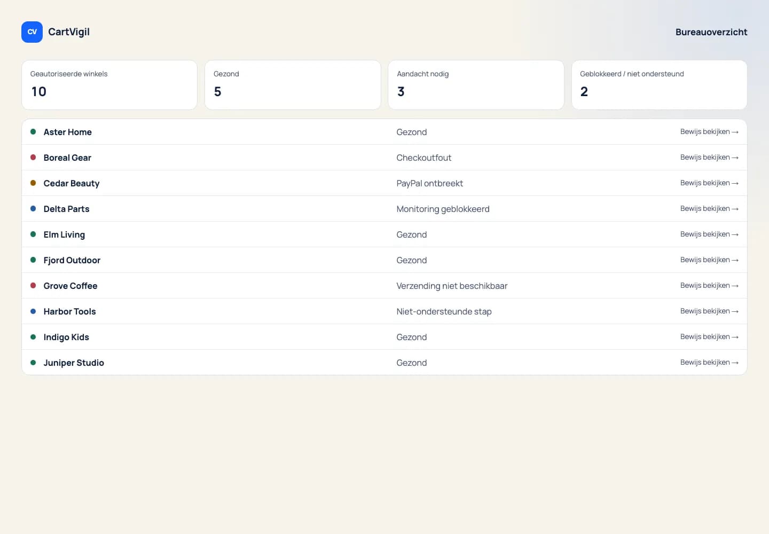The image size is (769, 534).
Task: Click the green status dot for Aster Home
Action: pyautogui.click(x=33, y=132)
